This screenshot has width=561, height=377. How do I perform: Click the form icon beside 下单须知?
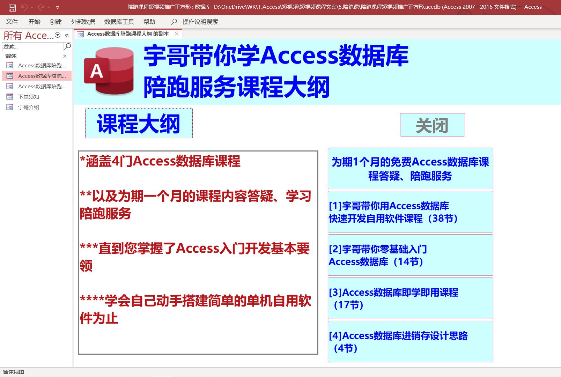[10, 97]
